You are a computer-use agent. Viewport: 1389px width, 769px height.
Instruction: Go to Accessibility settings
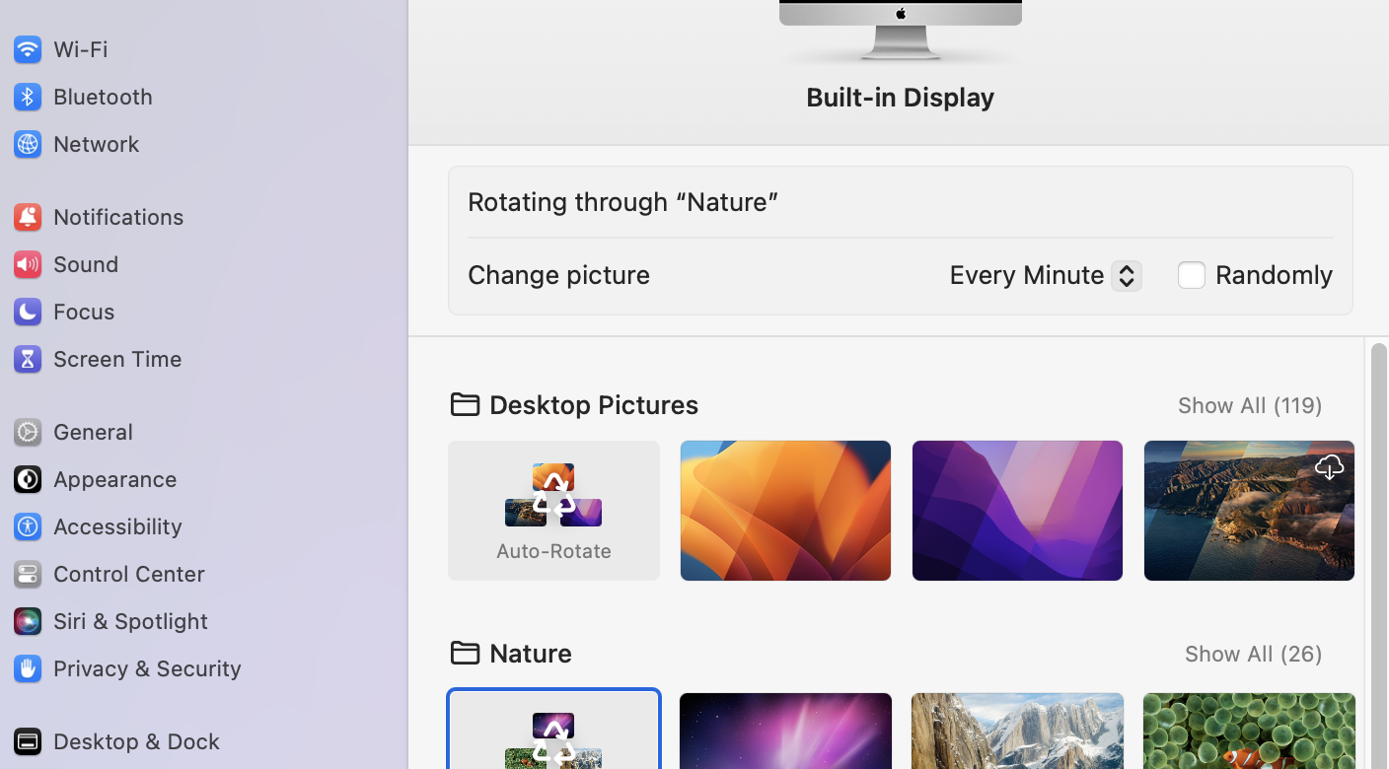[x=97, y=525]
